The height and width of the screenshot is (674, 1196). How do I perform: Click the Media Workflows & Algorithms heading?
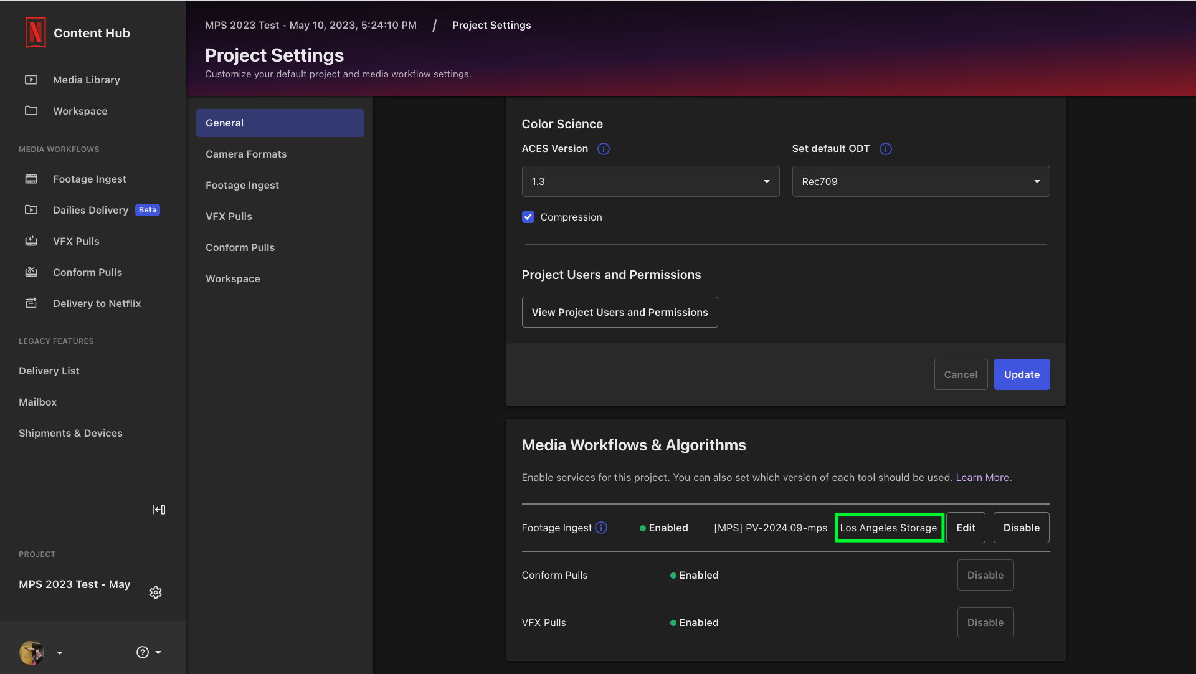(x=634, y=445)
